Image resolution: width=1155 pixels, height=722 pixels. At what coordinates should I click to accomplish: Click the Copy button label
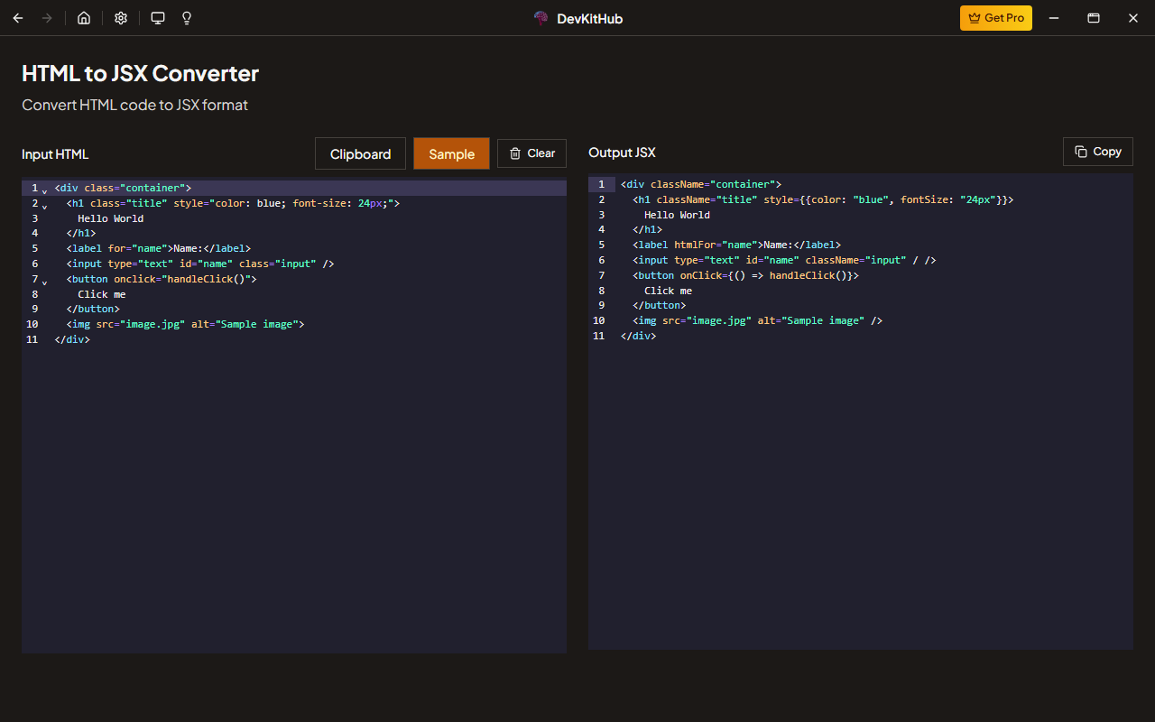(x=1107, y=152)
